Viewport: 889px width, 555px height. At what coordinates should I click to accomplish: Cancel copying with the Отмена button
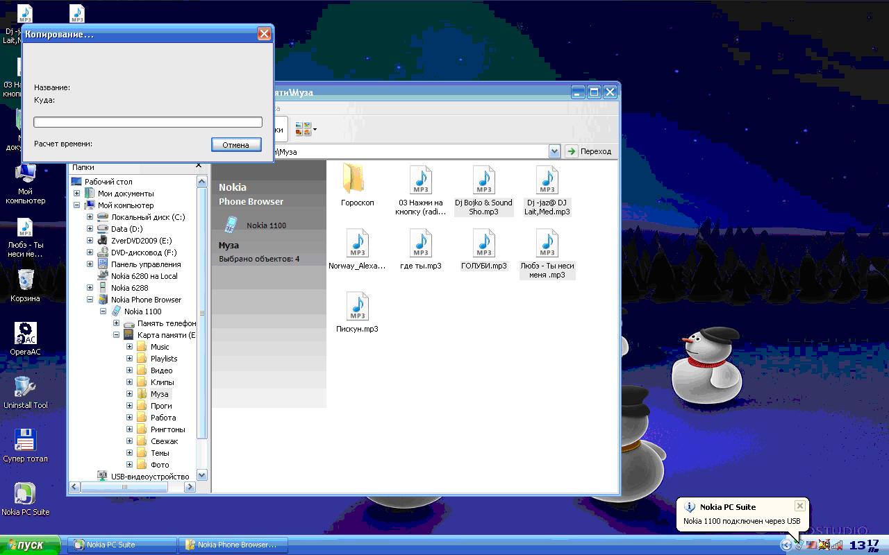click(x=236, y=144)
